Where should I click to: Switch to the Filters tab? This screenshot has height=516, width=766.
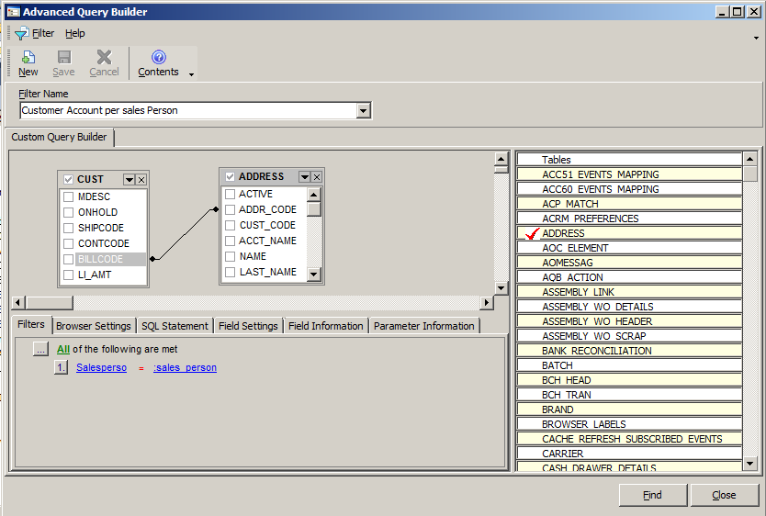tap(31, 324)
